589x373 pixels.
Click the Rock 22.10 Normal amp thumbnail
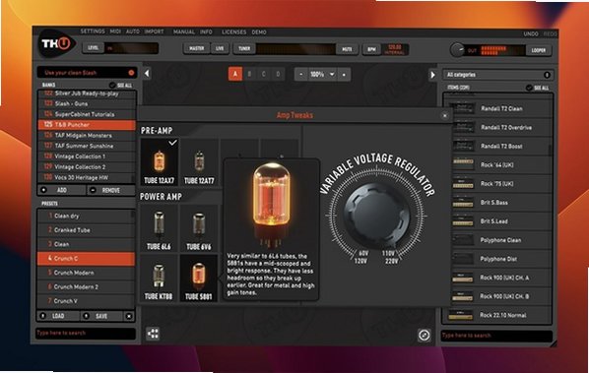point(461,315)
